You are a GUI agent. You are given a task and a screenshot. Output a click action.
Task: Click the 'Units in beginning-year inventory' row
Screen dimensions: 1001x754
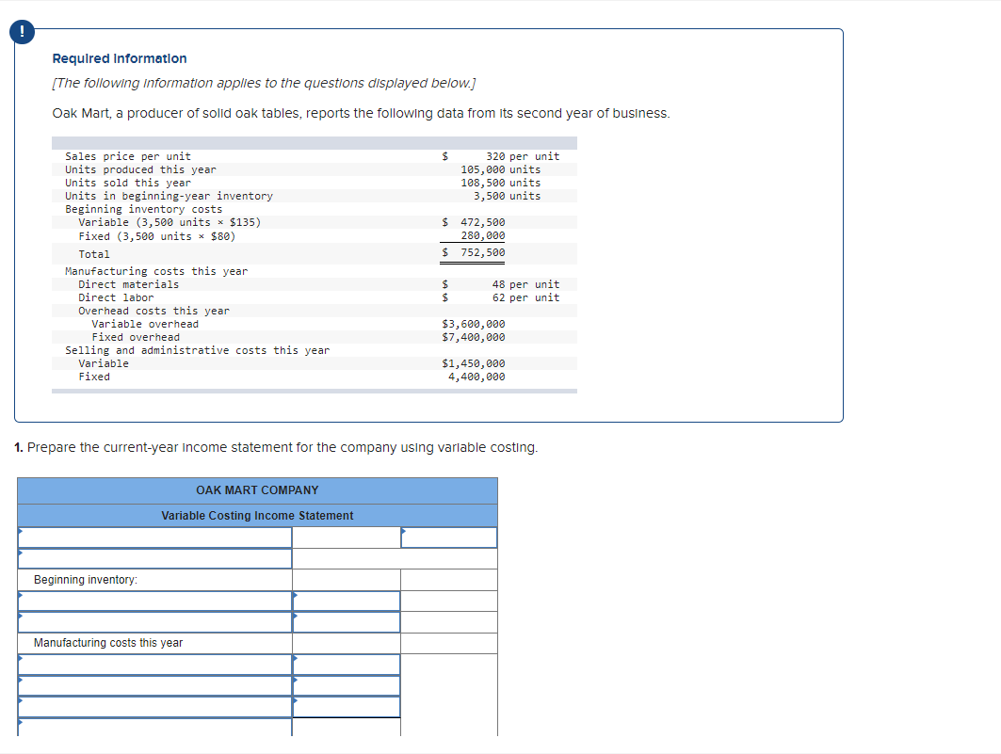pos(315,196)
